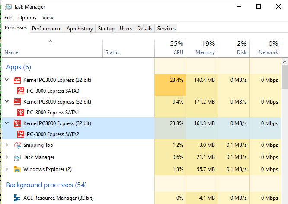Select the Windows Explorer (2) row

coord(141,169)
